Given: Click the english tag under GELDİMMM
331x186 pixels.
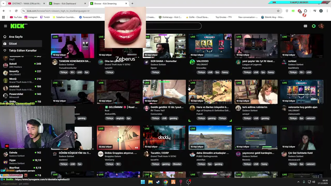Looking at the screenshot, I should click(x=120, y=118).
